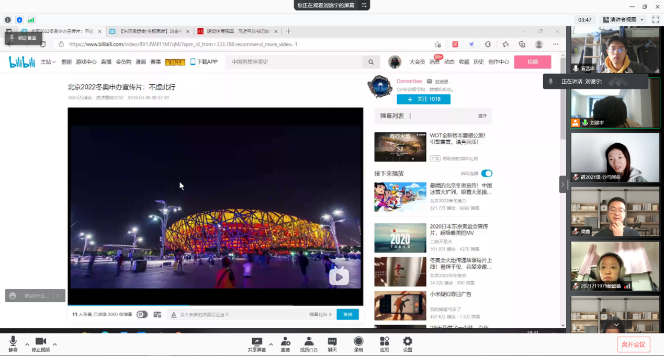Screen dimensions: 664x356
Task: Click the leave meeting button
Action: point(634,344)
